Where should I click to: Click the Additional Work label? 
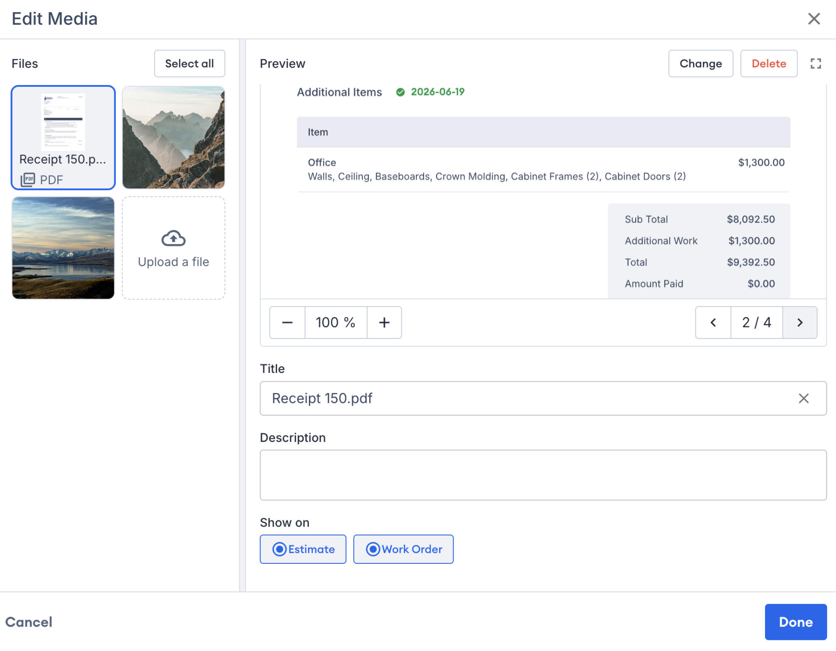(661, 241)
